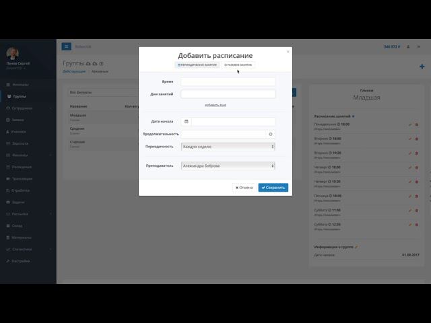Image resolution: width=431 pixels, height=323 pixels.
Task: Click the pencil icon next to Информация о группе
Action: 356,247
